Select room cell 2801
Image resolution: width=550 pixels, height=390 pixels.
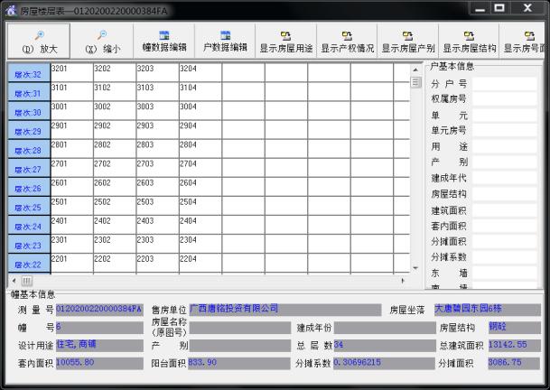point(72,149)
